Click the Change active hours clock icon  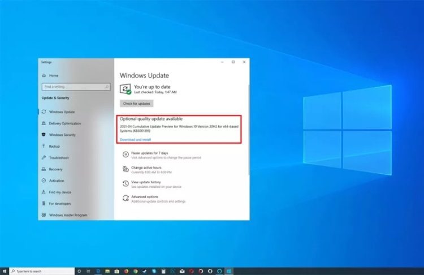pyautogui.click(x=124, y=169)
